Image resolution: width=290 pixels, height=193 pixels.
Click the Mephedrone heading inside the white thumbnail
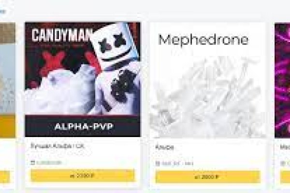(x=203, y=40)
